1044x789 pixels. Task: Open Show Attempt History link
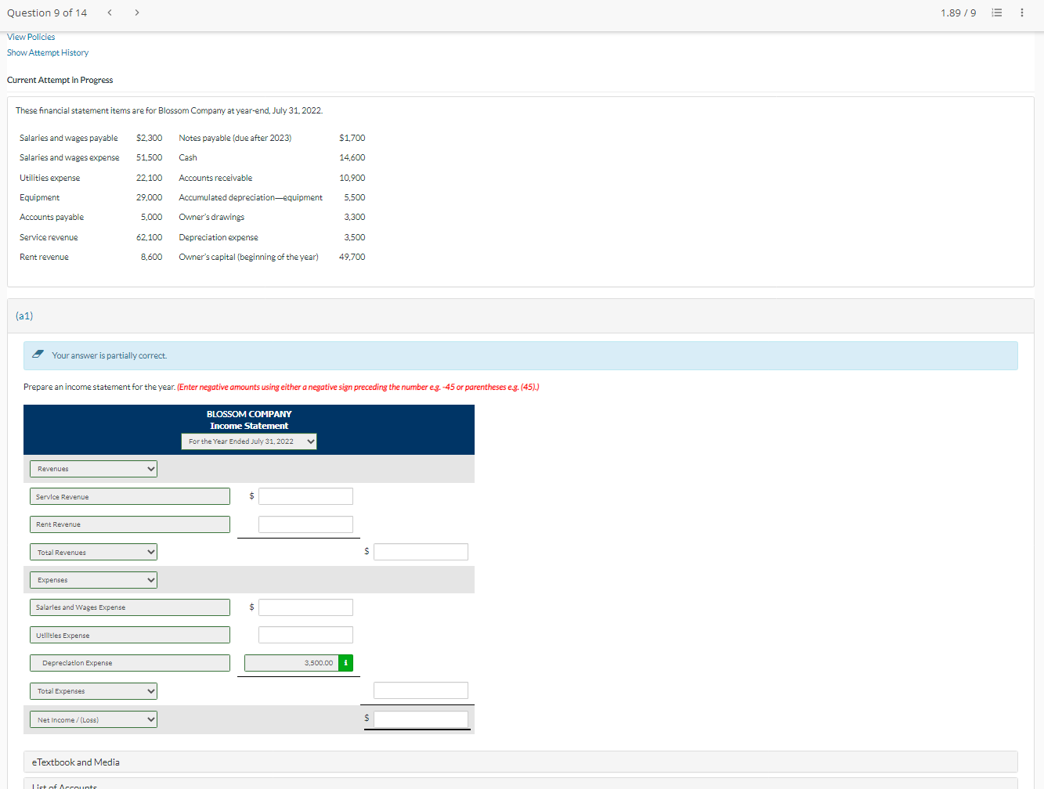pyautogui.click(x=48, y=52)
